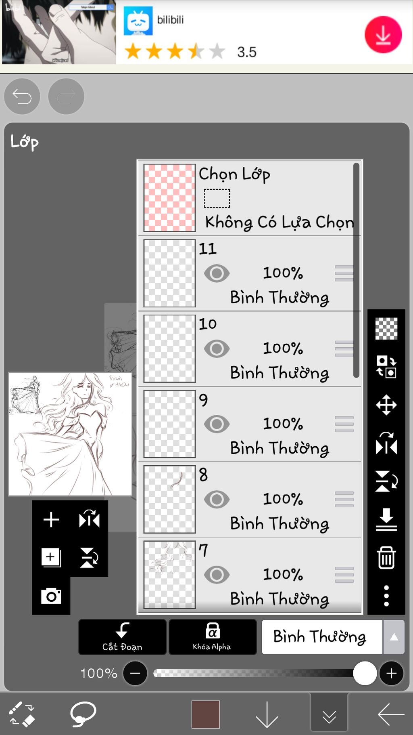Tap the Cắt Đoạn clipping button

click(x=122, y=637)
